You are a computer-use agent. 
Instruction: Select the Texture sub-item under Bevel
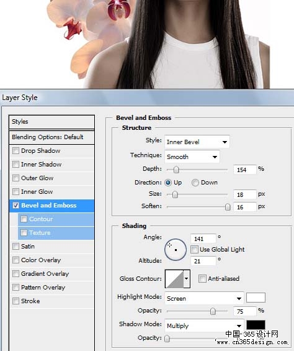pos(56,233)
